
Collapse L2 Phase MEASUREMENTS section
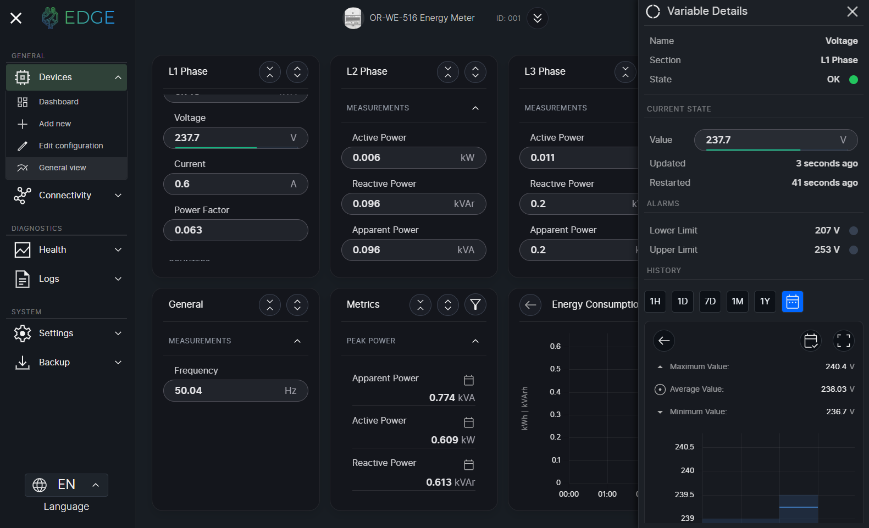coord(475,108)
